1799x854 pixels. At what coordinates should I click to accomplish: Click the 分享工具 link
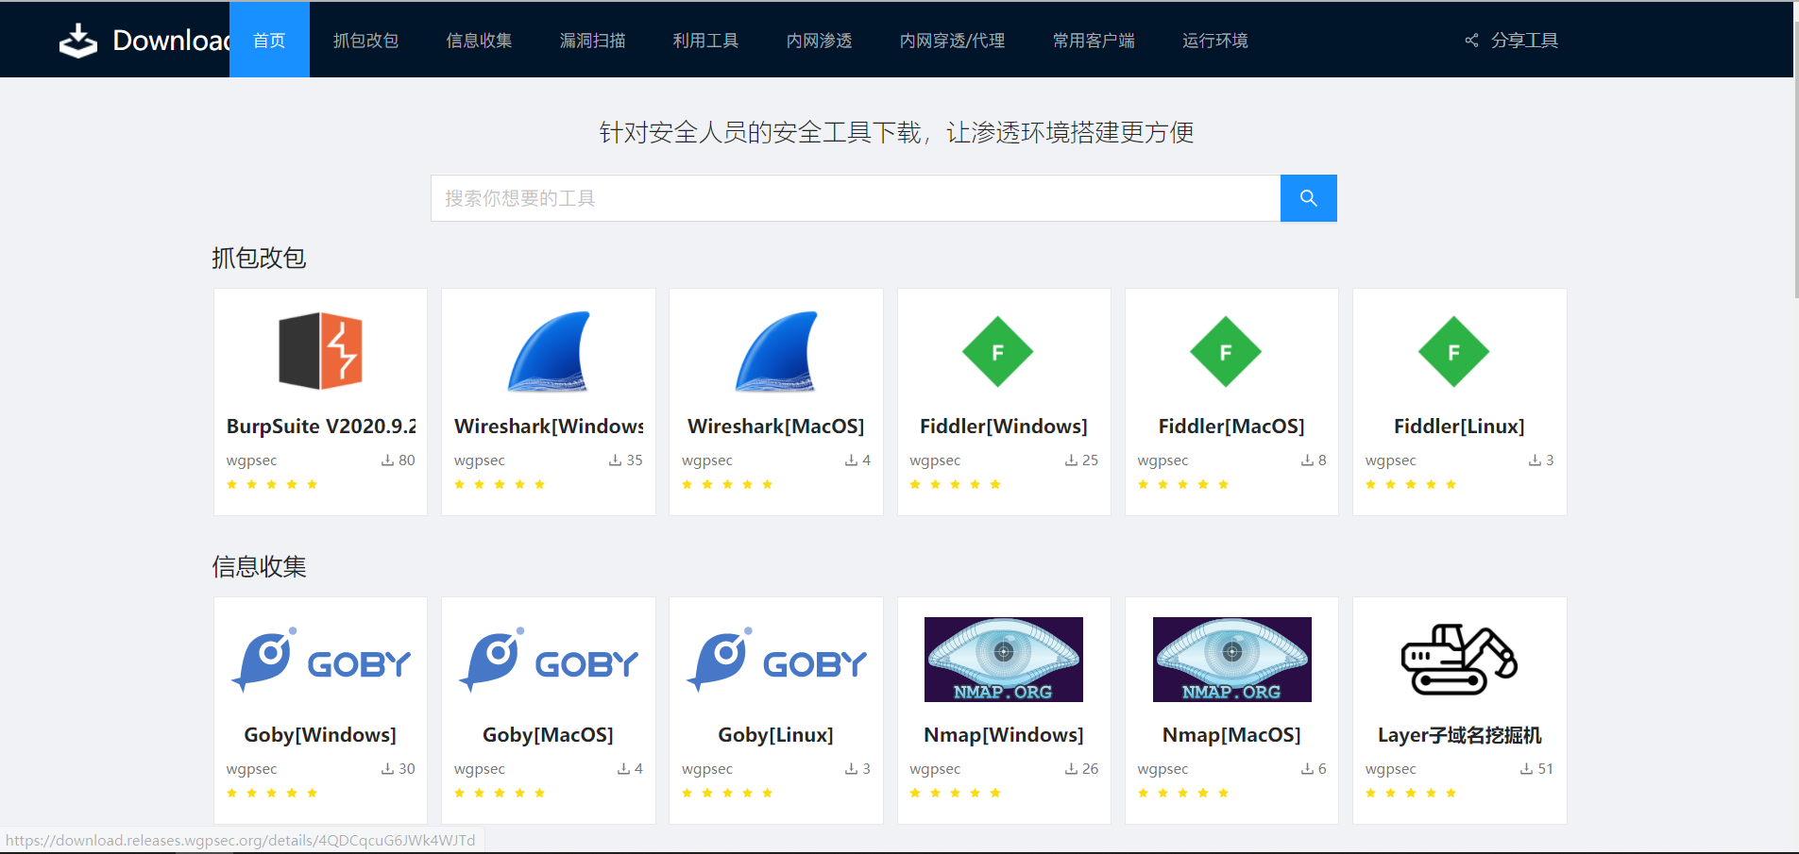(1524, 41)
